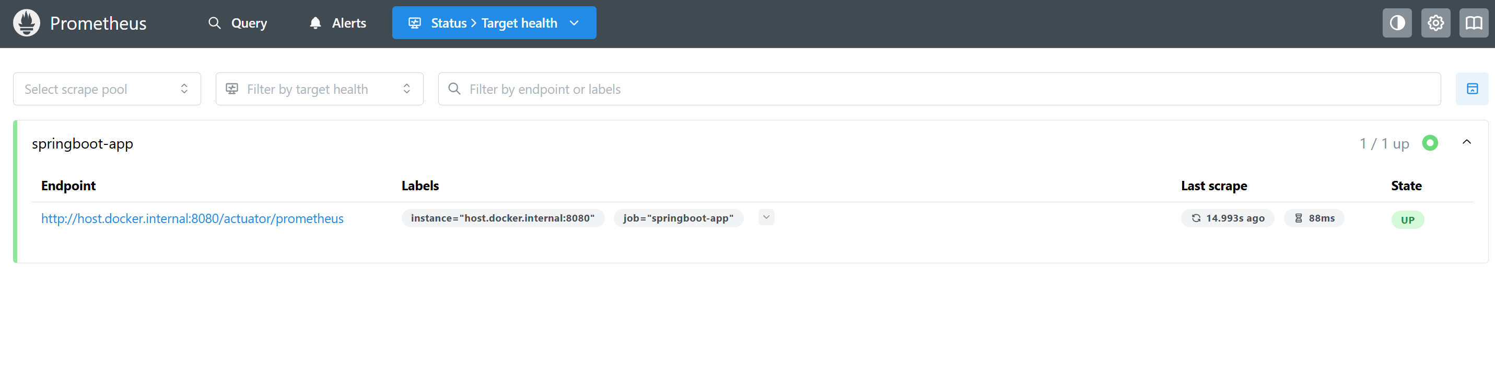
Task: Click the green pool health ring indicator
Action: pyautogui.click(x=1430, y=143)
